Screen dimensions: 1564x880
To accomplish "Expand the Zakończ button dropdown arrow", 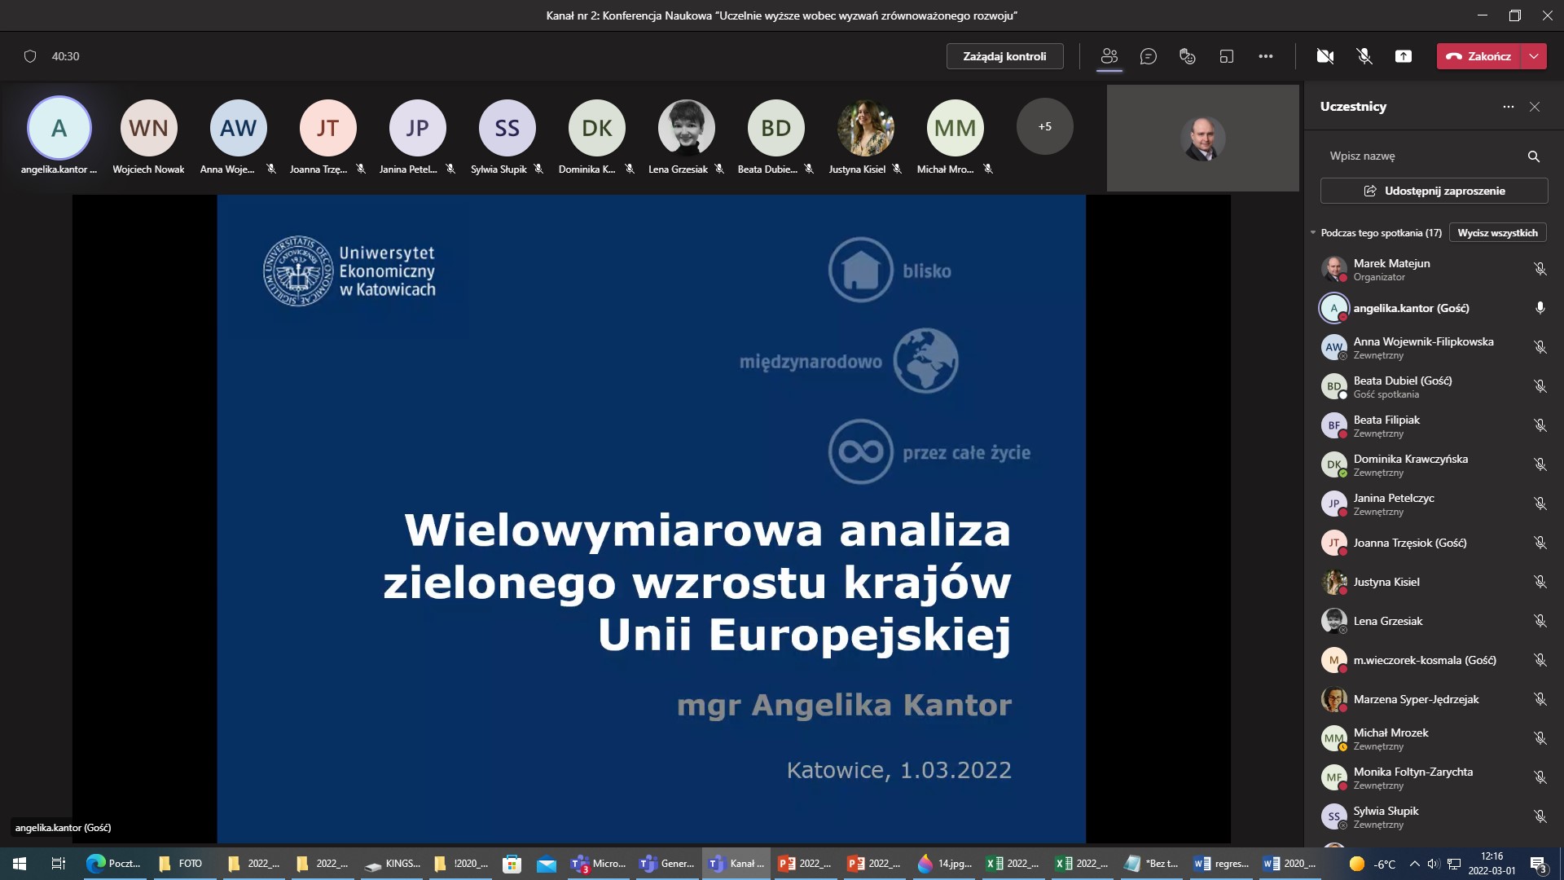I will (1535, 56).
